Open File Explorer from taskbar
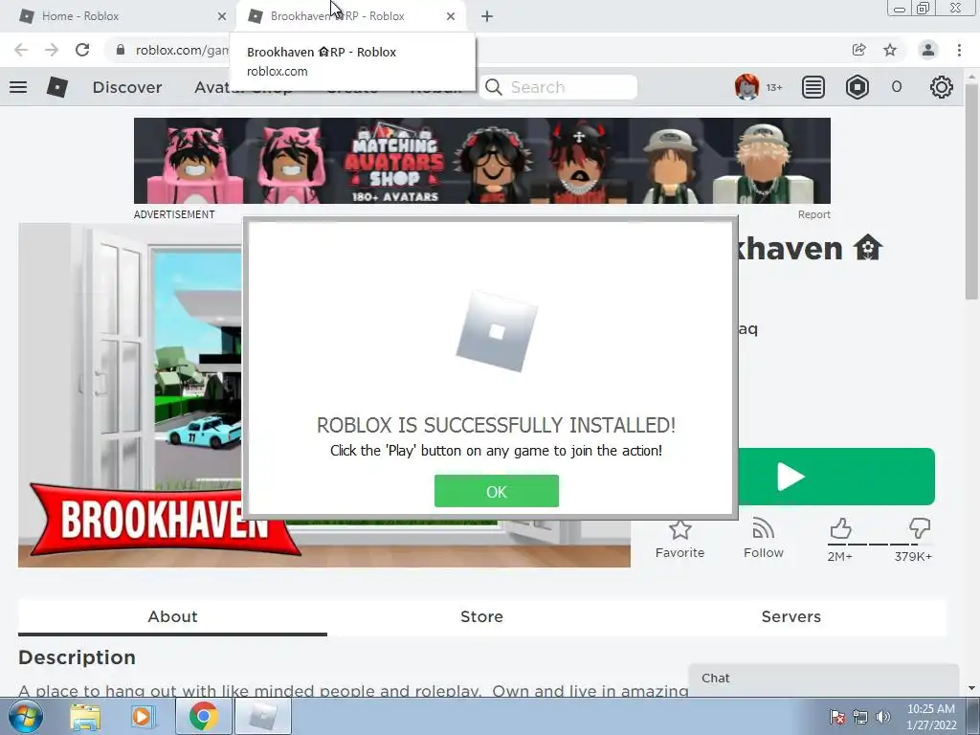Screen dimensions: 980x735 coord(85,717)
